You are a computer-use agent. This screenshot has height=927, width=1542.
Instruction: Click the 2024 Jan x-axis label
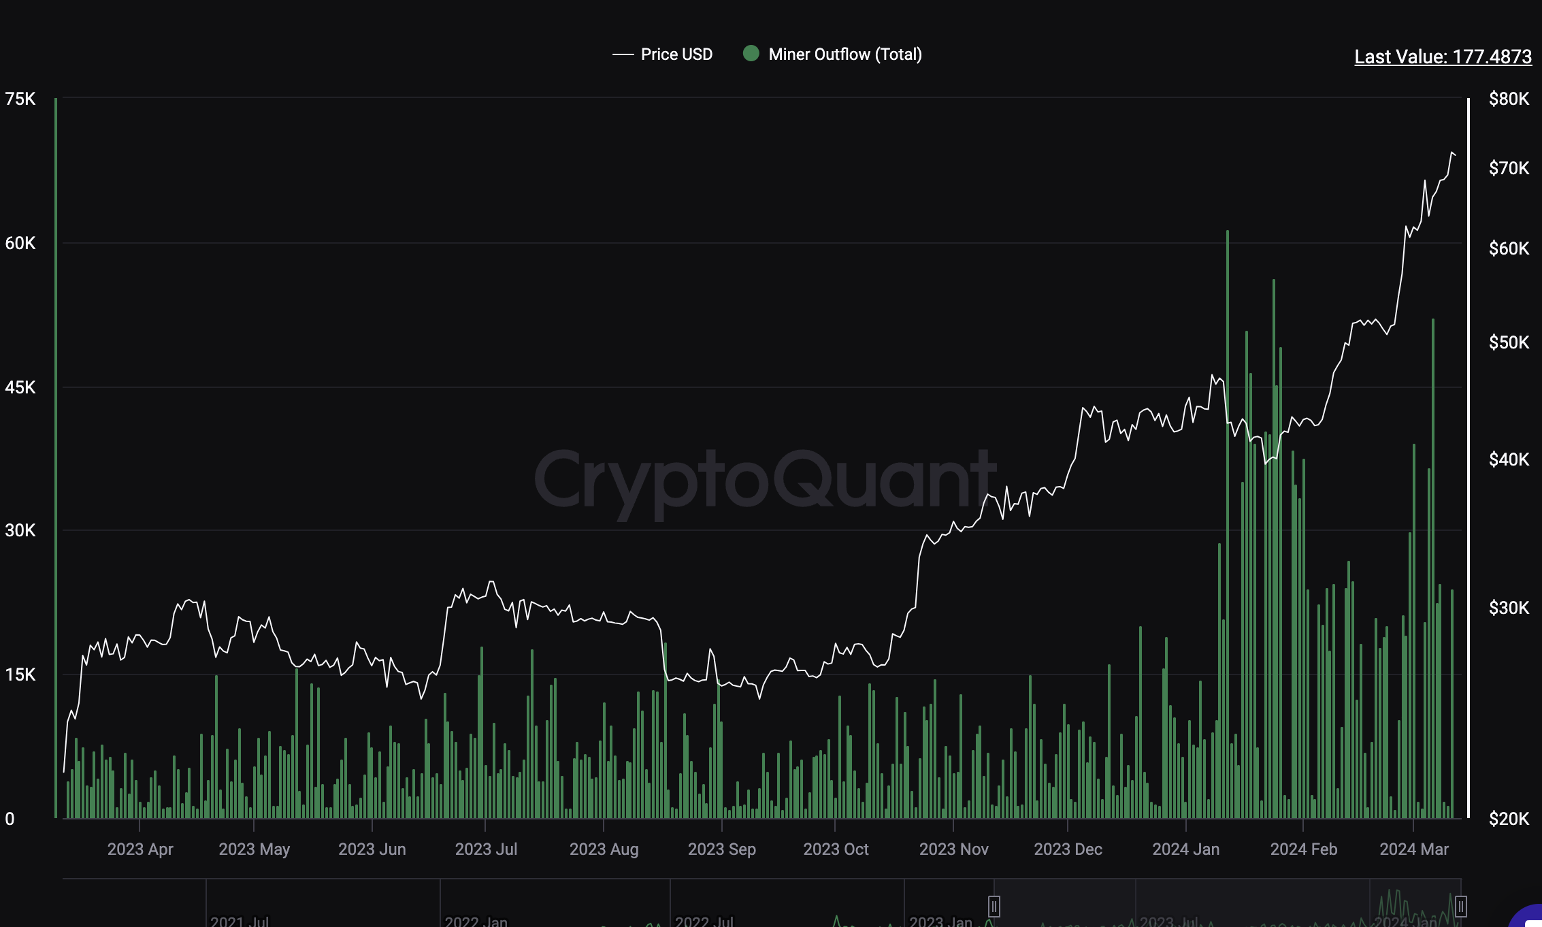pyautogui.click(x=1185, y=849)
